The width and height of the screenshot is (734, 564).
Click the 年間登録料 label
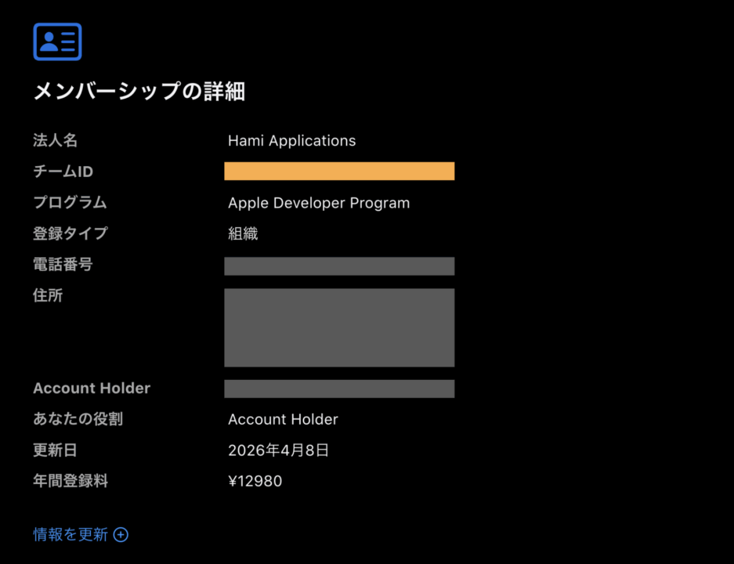click(71, 481)
